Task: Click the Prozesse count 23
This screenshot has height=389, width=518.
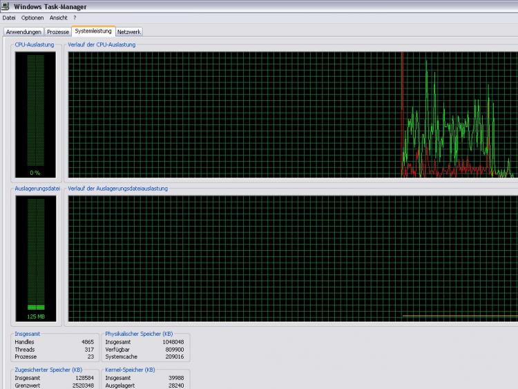Action: click(x=91, y=357)
